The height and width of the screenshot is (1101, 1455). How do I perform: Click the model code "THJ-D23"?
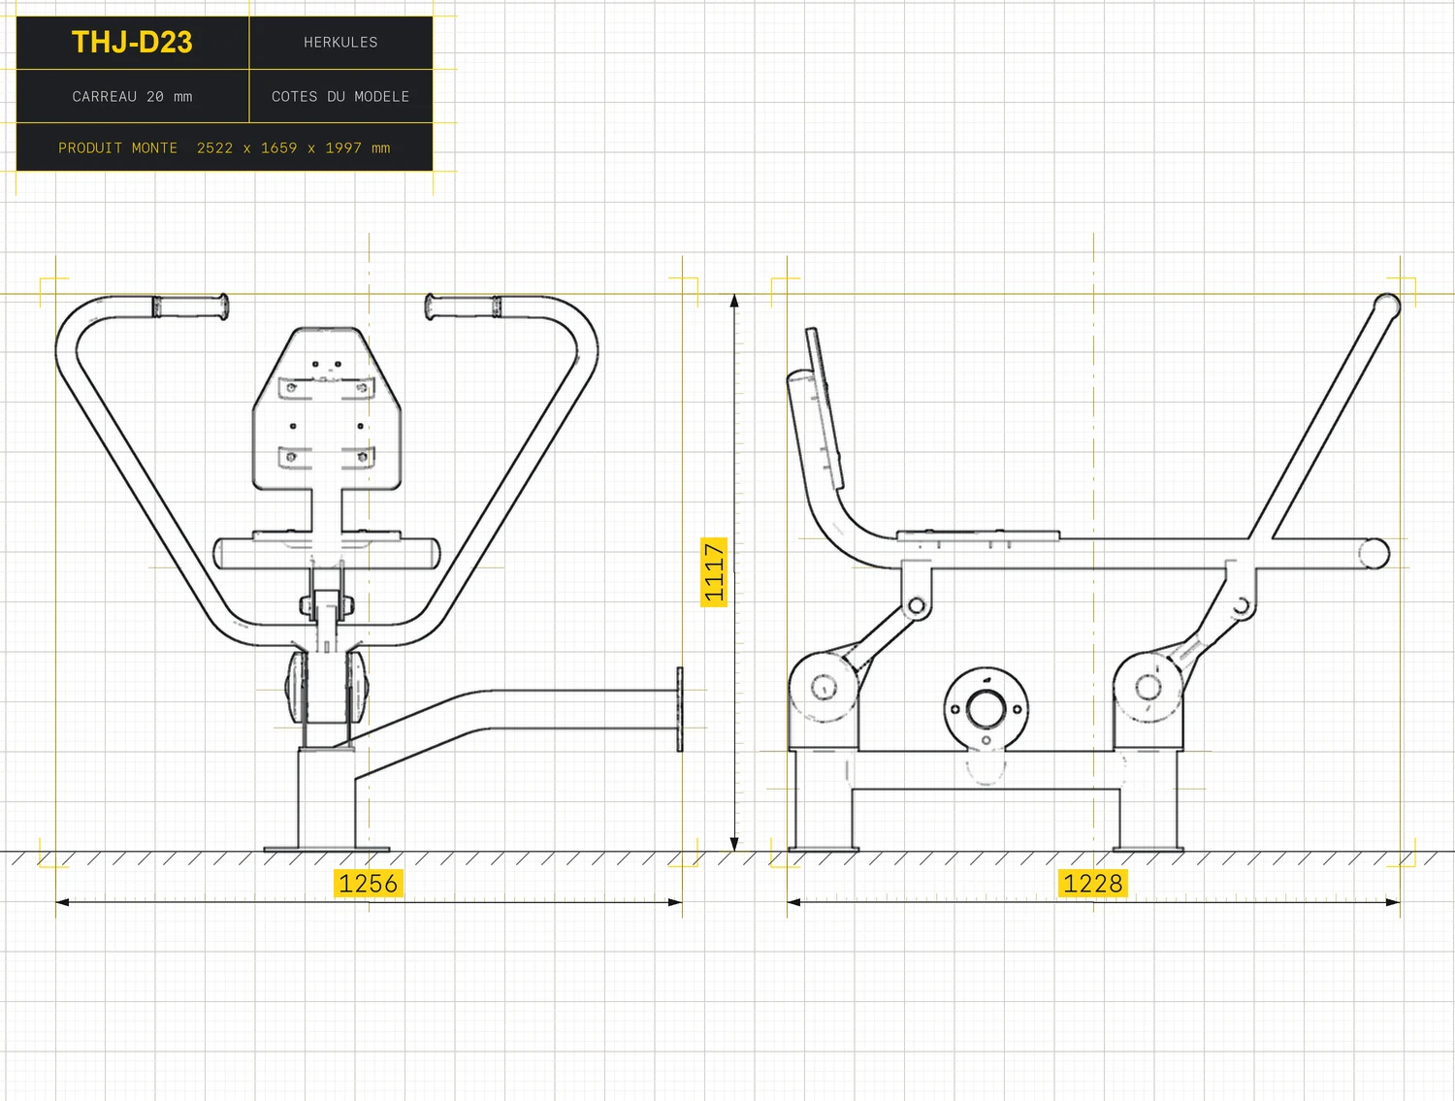(x=132, y=43)
